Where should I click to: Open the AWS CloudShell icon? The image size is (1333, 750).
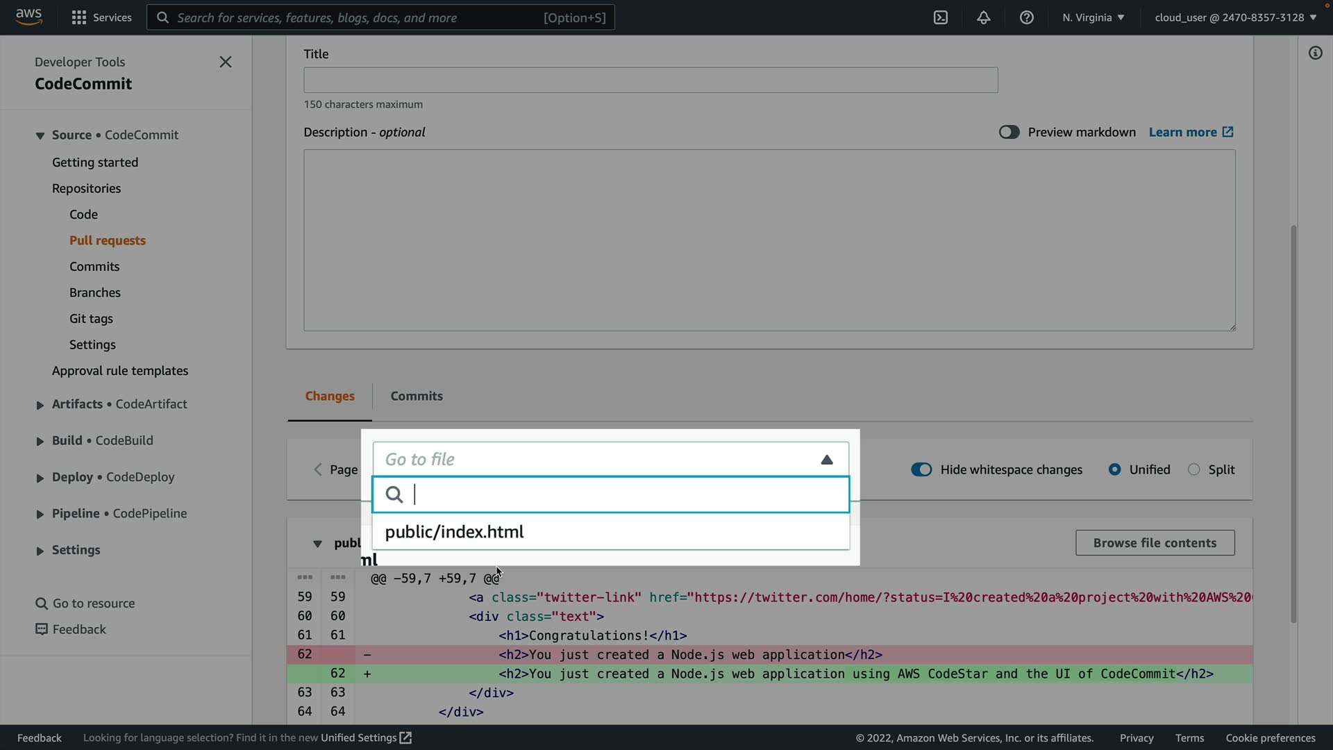[x=941, y=17]
